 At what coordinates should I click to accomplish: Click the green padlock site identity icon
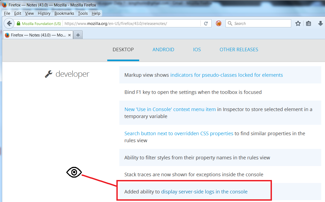[19, 24]
